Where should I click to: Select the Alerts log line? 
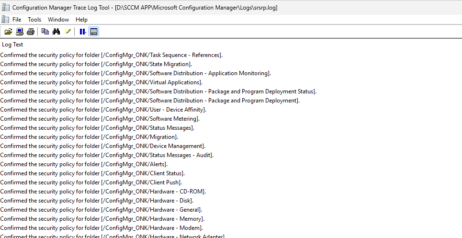84,165
